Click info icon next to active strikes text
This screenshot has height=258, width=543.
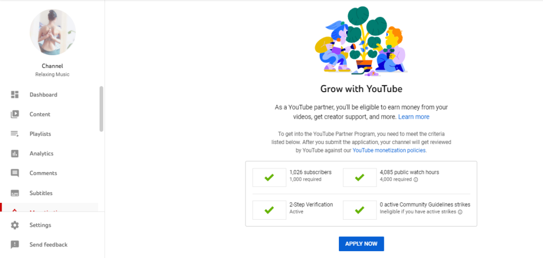(460, 212)
